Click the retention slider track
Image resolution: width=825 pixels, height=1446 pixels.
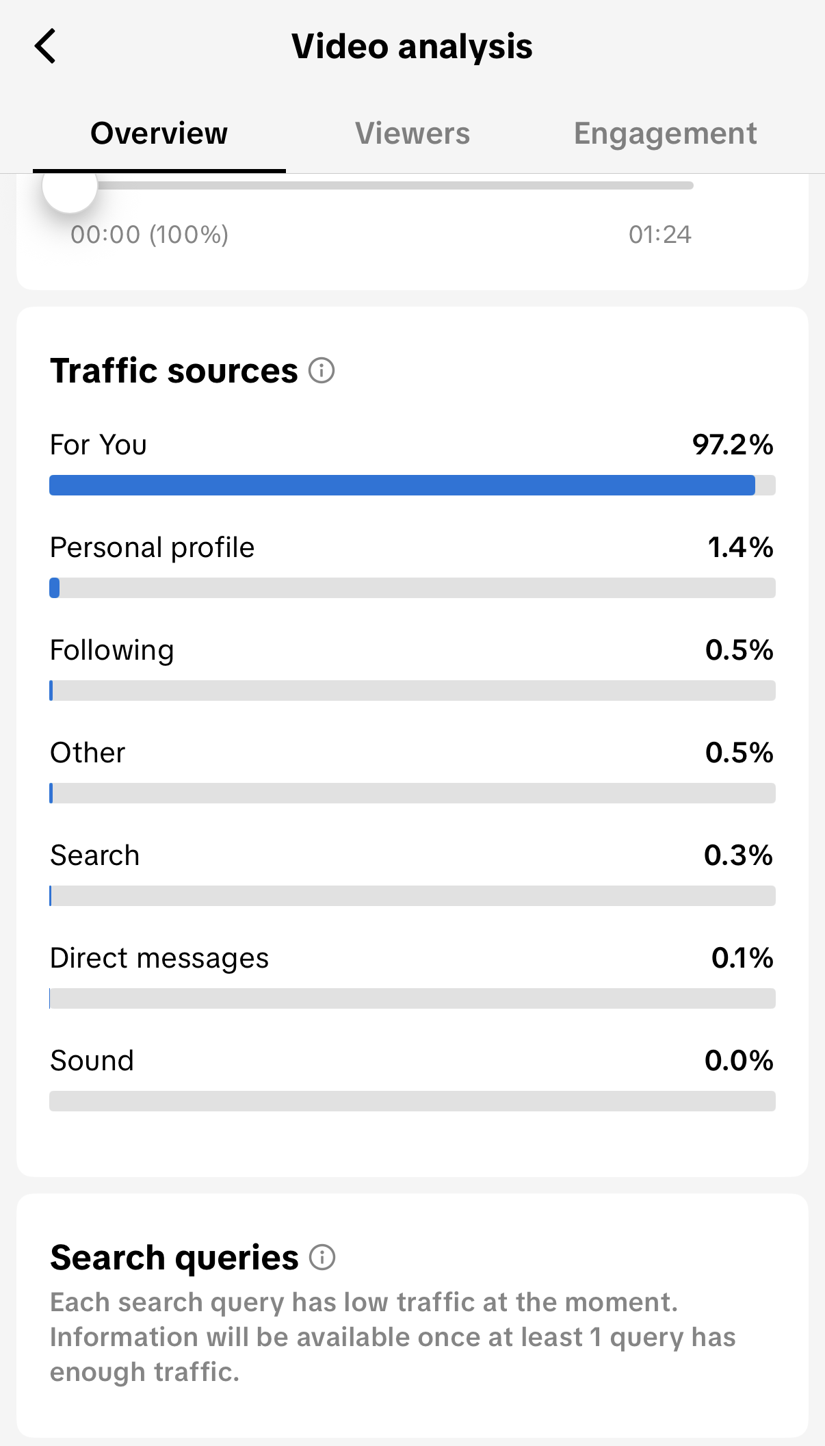397,185
